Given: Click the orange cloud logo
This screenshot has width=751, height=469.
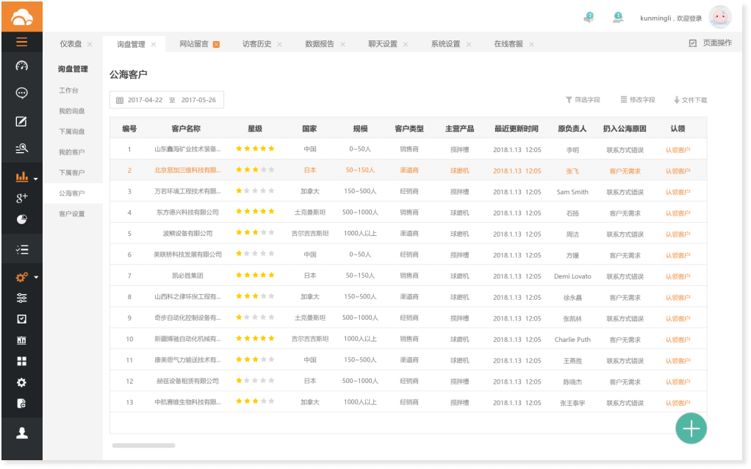Looking at the screenshot, I should pyautogui.click(x=22, y=18).
